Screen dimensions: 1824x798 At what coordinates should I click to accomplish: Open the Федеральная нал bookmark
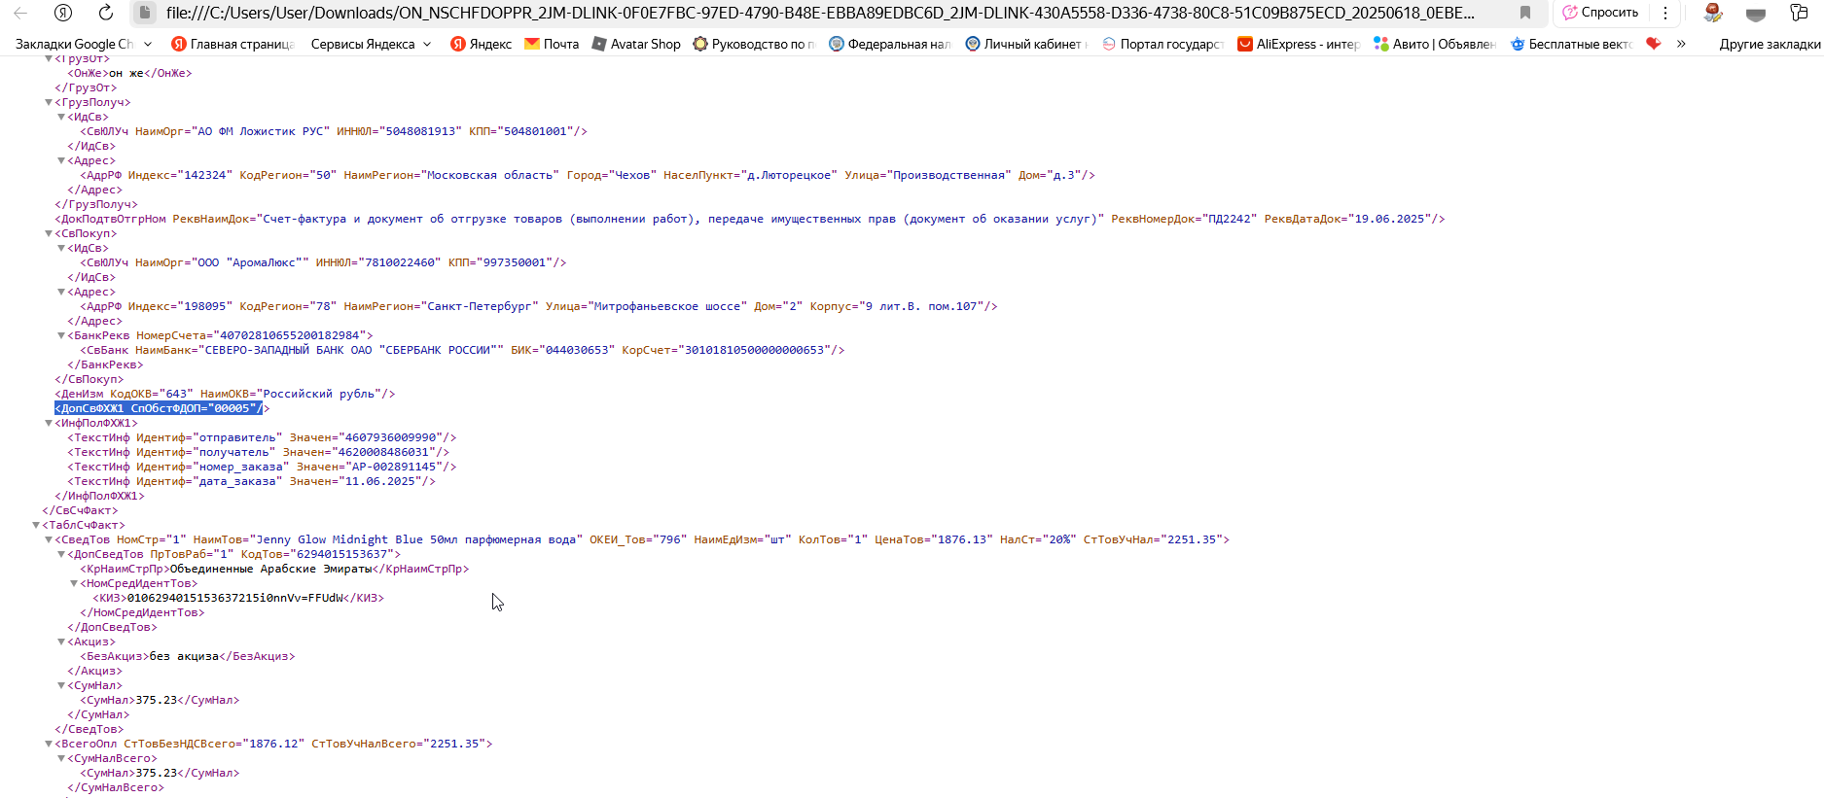(890, 44)
